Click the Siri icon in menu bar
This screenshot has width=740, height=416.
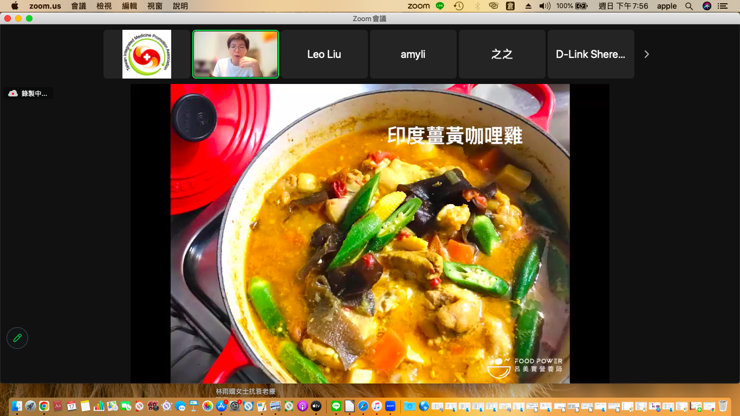point(707,6)
